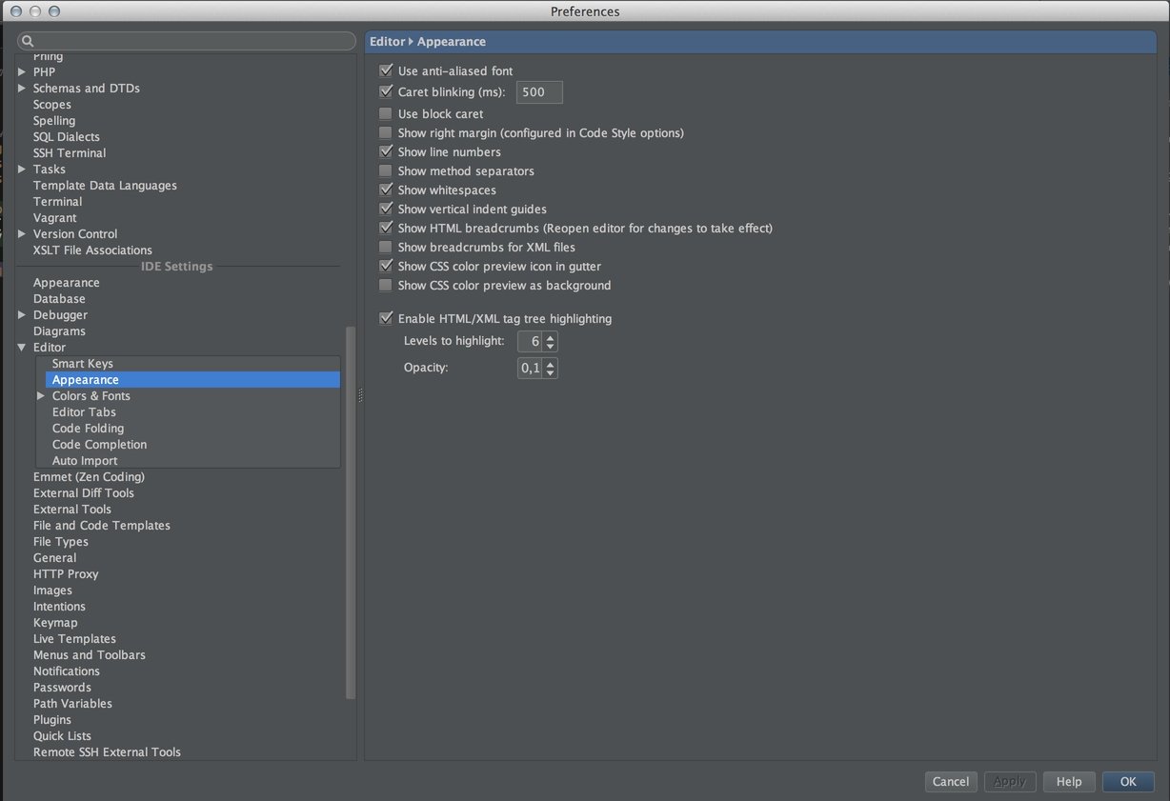Select Editor Tabs in the tree
Viewport: 1170px width, 801px height.
click(x=84, y=412)
